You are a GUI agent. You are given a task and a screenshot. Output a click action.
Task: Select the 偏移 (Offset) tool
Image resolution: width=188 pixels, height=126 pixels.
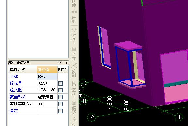click(74, 107)
